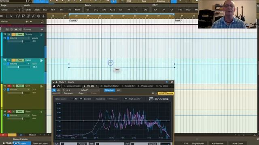Switch to 4 - Scope tab
Image resolution: width=259 pixels, height=145 pixels.
pyautogui.click(x=128, y=86)
